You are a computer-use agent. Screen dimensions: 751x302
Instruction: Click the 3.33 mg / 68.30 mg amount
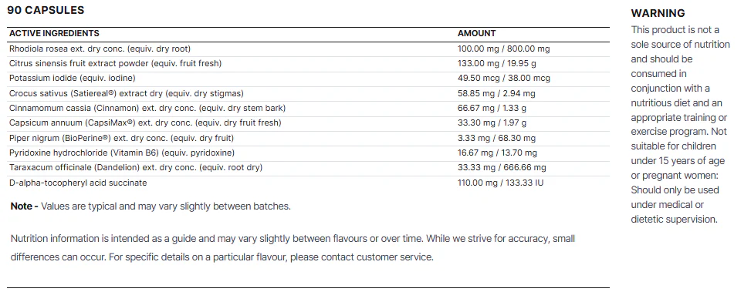496,138
